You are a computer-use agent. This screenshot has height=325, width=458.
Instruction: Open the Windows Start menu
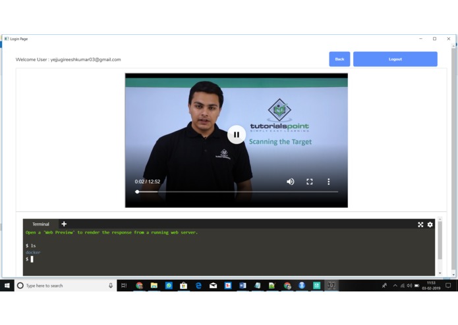point(7,286)
